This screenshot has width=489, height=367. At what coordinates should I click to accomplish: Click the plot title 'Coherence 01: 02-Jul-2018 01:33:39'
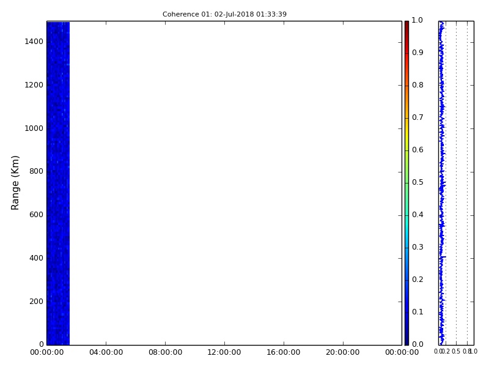tap(224, 14)
